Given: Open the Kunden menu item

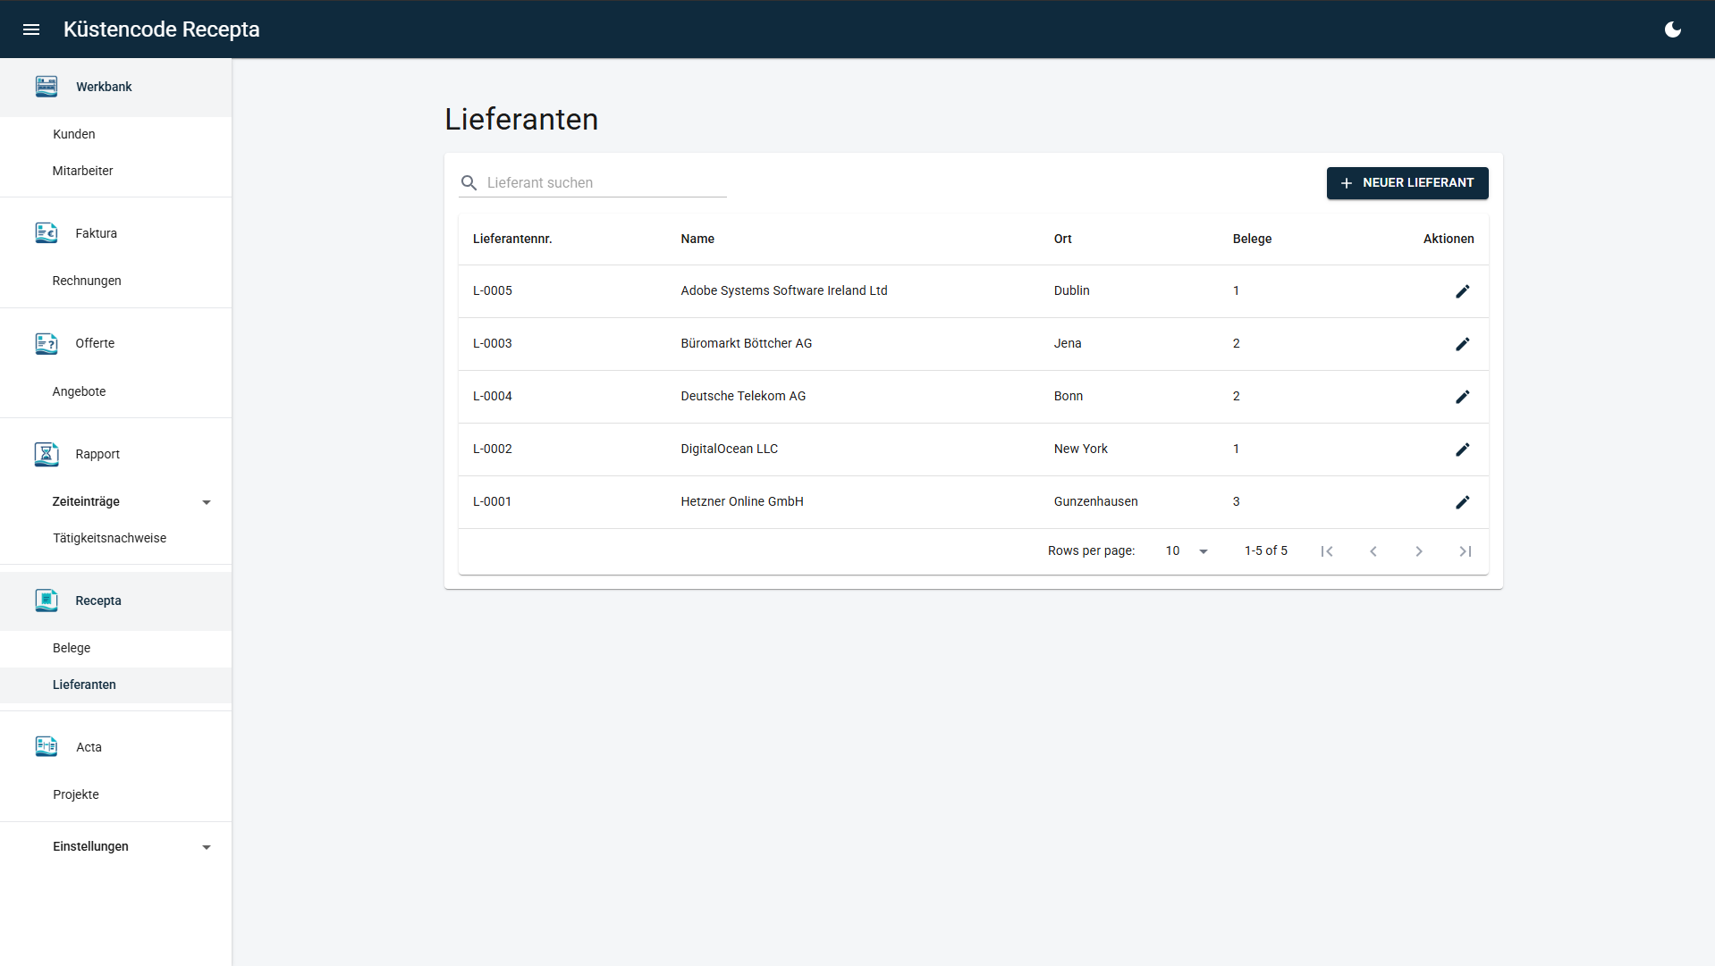Looking at the screenshot, I should [x=74, y=134].
